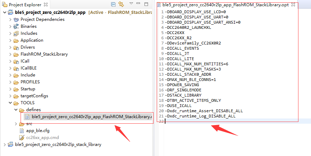Screen dimensions: 311x156
Task: Click line -DBOARD_DISPLAY_USE_LCD=0 in editor
Action: click(195, 12)
